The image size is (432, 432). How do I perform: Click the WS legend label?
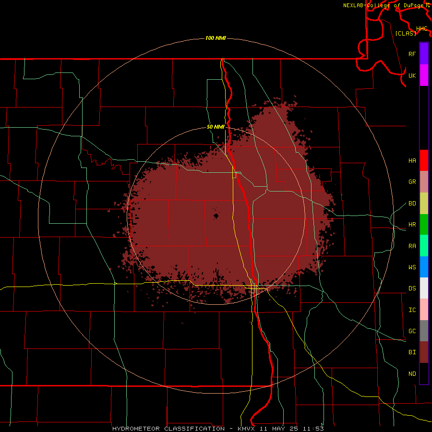pyautogui.click(x=412, y=267)
